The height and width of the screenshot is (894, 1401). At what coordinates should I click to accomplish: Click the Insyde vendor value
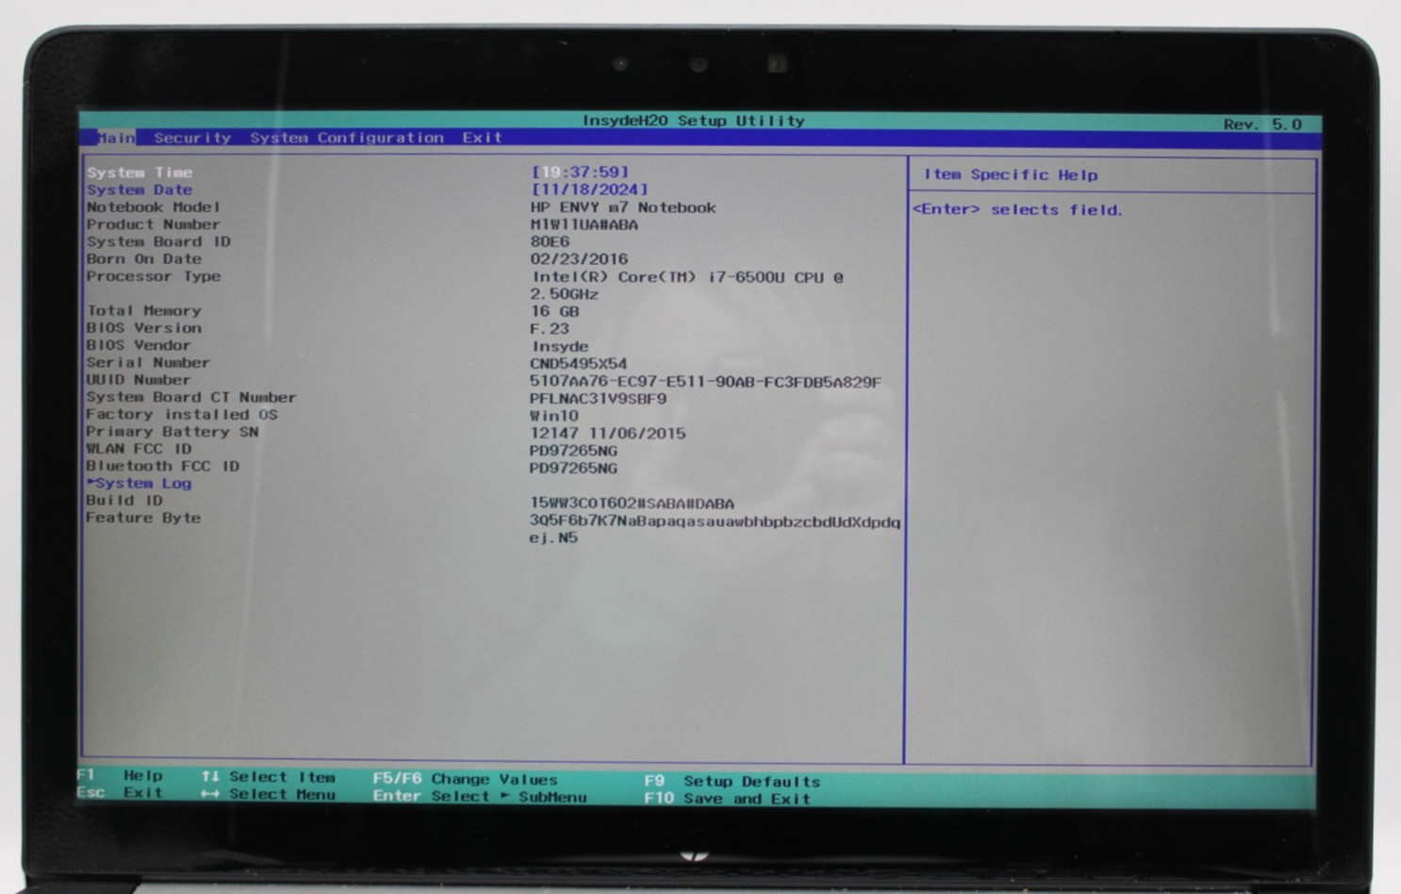coord(560,347)
